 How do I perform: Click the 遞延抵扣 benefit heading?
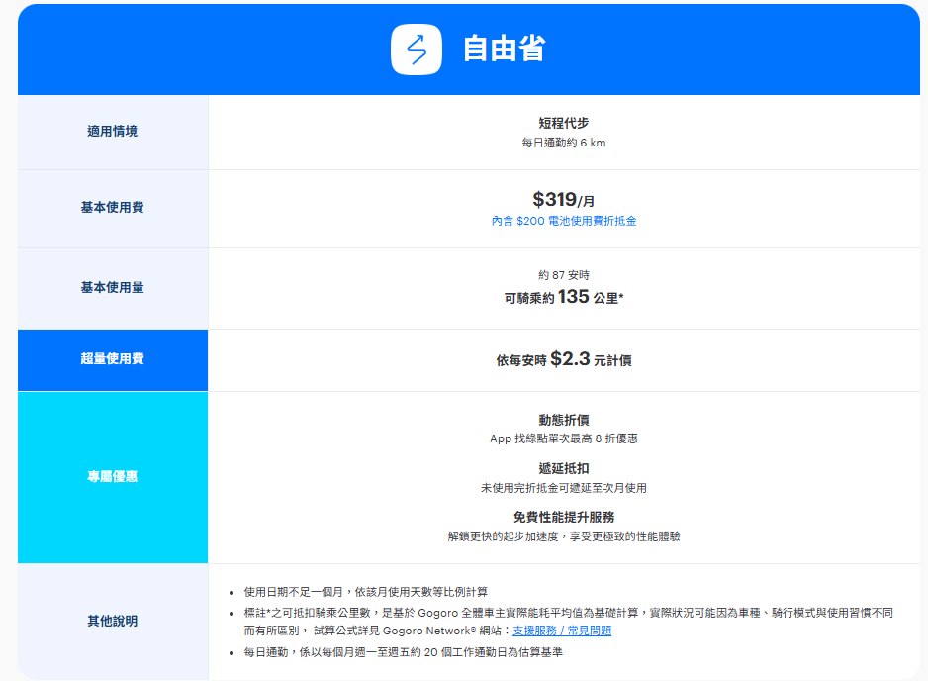tap(564, 468)
